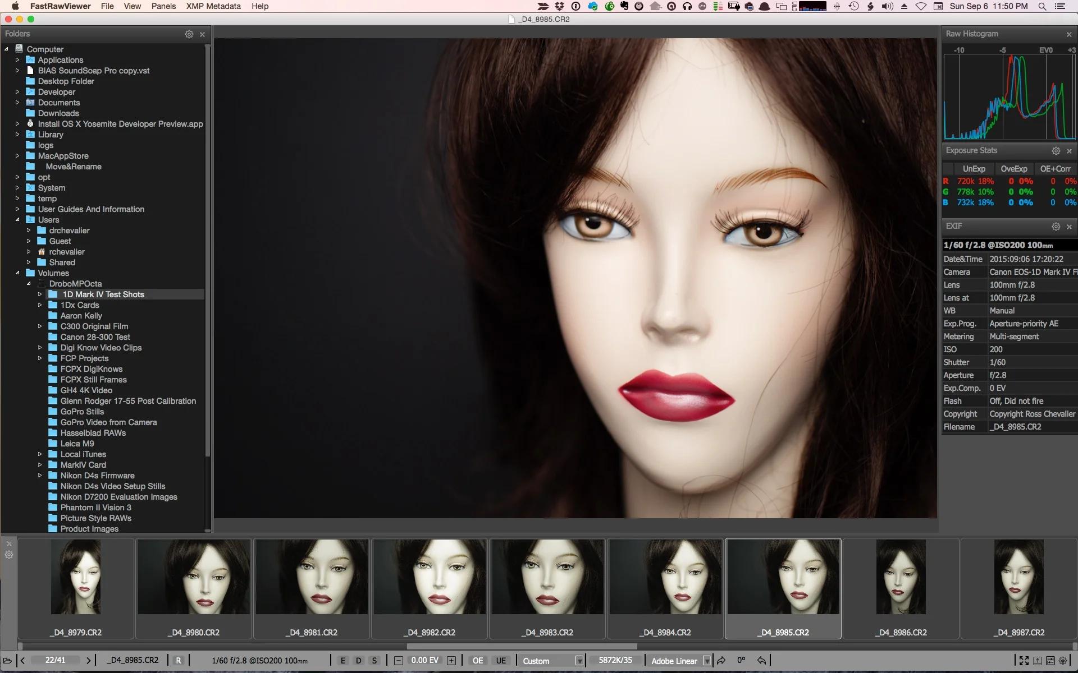Open filmstrip settings gear icon
The image size is (1078, 673).
[9, 555]
